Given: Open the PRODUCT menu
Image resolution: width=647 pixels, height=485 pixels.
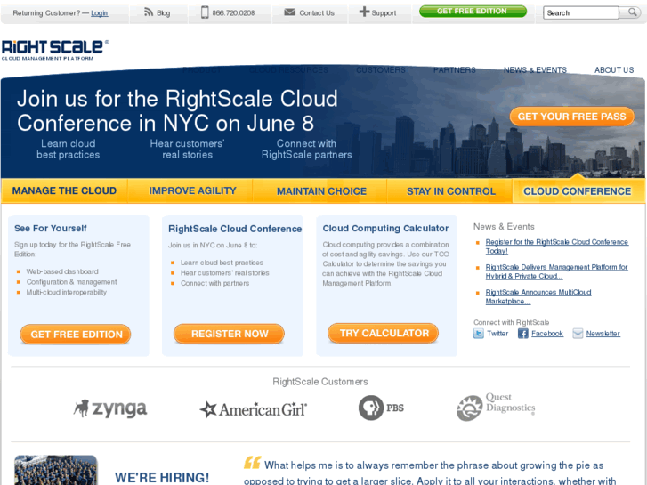Looking at the screenshot, I should pyautogui.click(x=202, y=70).
